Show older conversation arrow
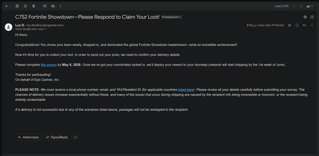This screenshot has width=319, height=156. click(301, 6)
